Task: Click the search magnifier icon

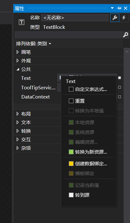Action: tap(126, 35)
